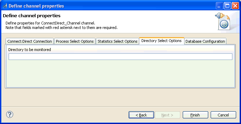Image resolution: width=241 pixels, height=124 pixels.
Task: Click the title bar text 'Define channel properties'
Action: click(36, 6)
